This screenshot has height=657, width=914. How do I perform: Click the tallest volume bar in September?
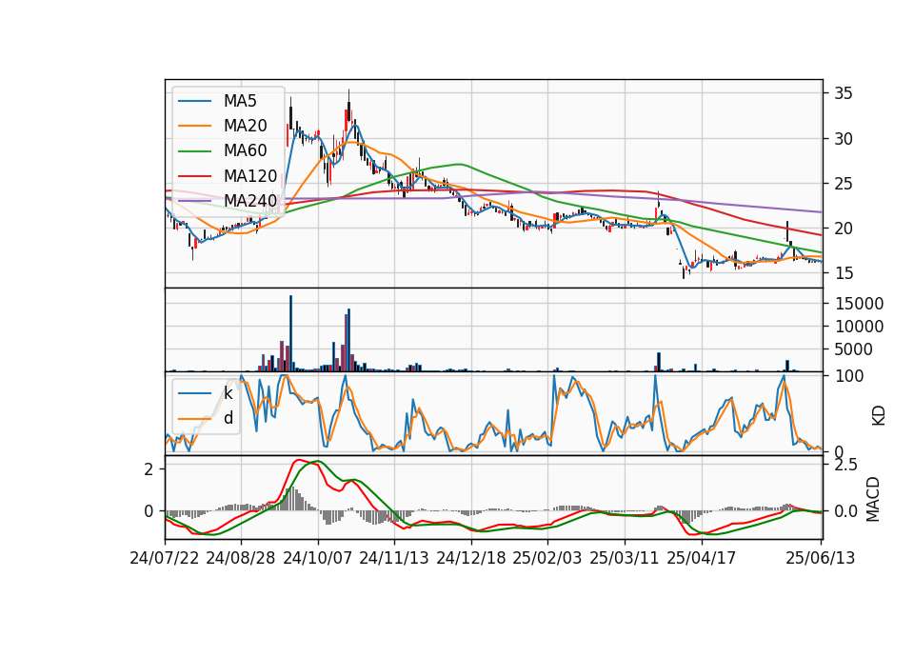pos(291,333)
